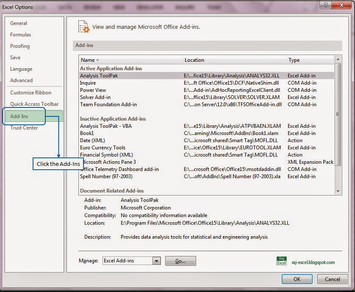355x292 pixels.
Task: Open the General options category
Action: click(x=19, y=23)
